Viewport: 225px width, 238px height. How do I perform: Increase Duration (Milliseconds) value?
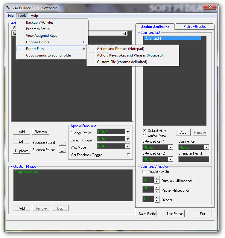tap(157, 178)
